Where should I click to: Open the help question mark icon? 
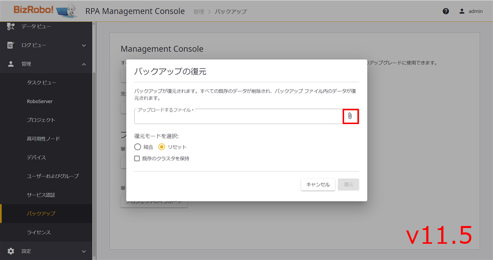tap(446, 11)
